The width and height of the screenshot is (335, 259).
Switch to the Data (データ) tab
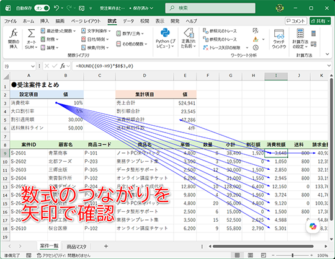coord(128,21)
